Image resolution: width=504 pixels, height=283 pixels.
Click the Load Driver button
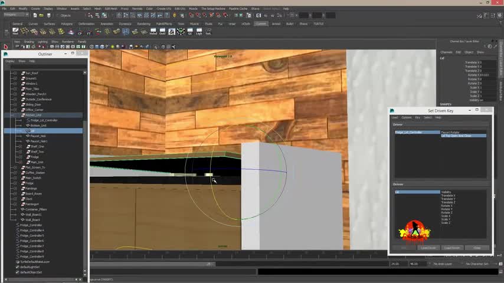[428, 248]
